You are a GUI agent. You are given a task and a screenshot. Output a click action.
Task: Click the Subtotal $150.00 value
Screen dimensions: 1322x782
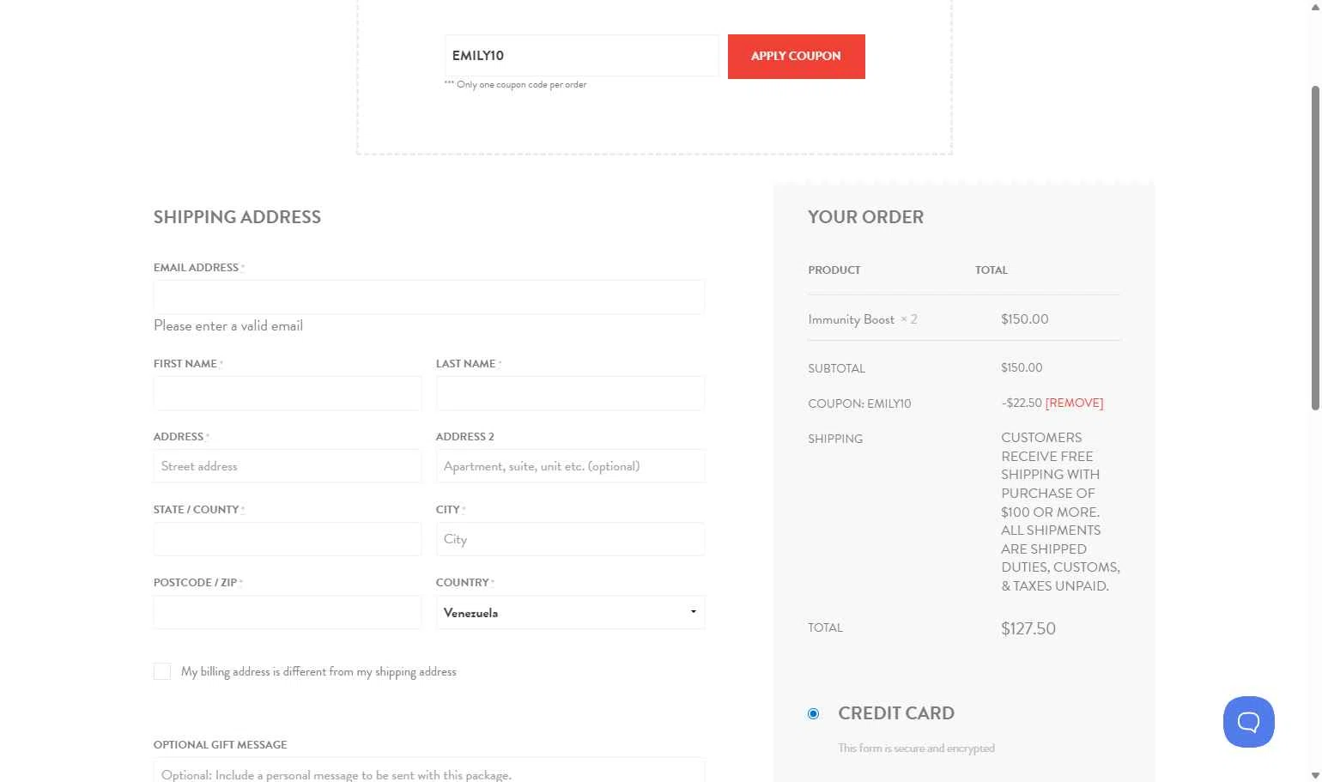(x=1022, y=367)
